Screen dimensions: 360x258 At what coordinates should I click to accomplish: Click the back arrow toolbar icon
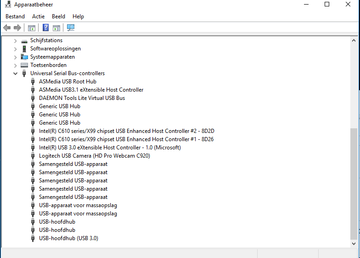click(x=7, y=27)
